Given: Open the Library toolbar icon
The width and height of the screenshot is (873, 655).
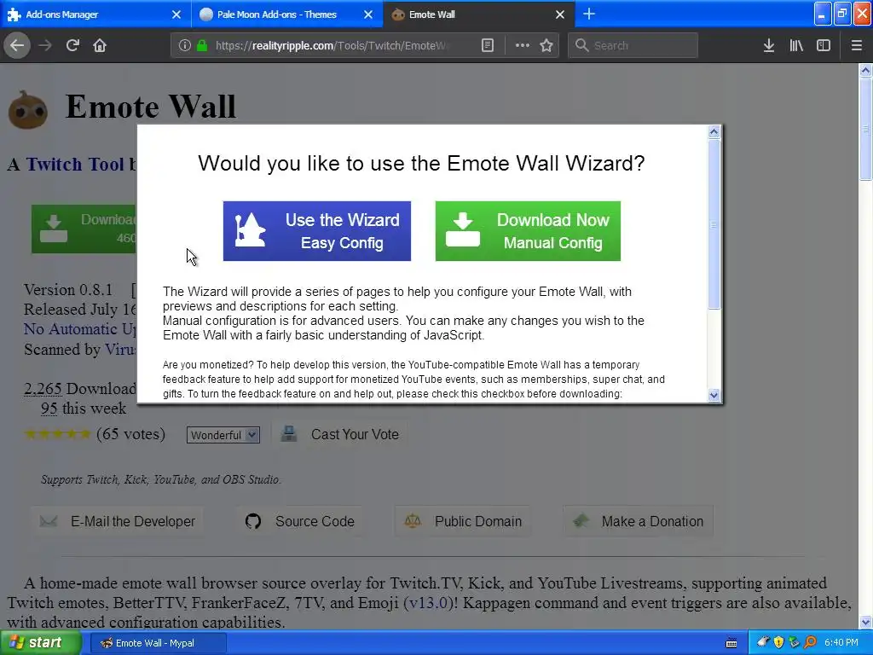Looking at the screenshot, I should [x=796, y=45].
